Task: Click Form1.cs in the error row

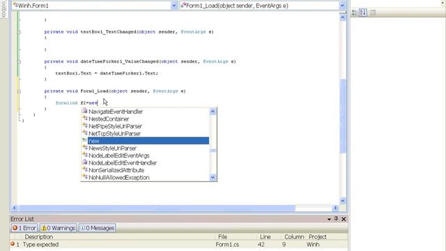Action: point(227,245)
